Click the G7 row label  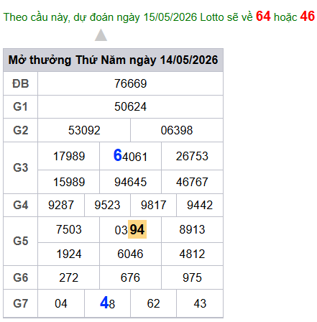pos(21,303)
